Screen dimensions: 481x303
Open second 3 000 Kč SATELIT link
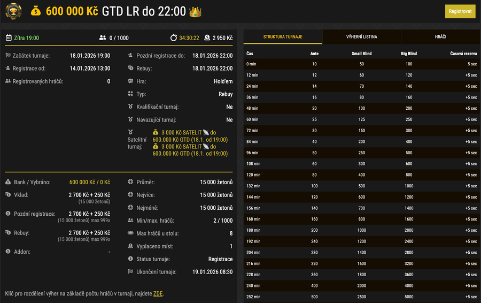pyautogui.click(x=190, y=150)
